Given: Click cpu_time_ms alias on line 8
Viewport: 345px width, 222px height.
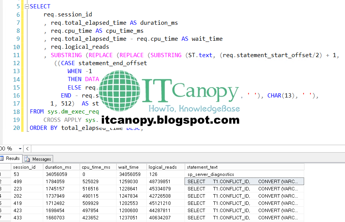Looking at the screenshot, I should coord(125,31).
